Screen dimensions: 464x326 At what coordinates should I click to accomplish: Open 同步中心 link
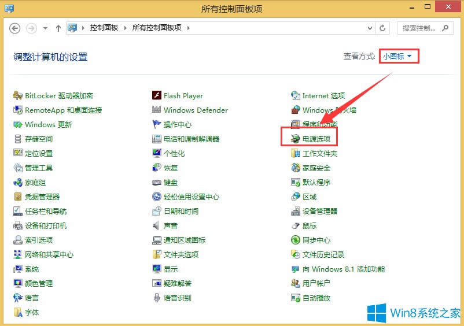pyautogui.click(x=316, y=240)
